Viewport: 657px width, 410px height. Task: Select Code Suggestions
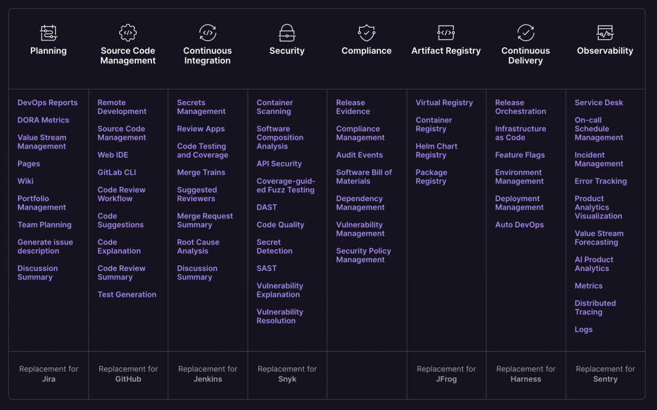click(121, 220)
